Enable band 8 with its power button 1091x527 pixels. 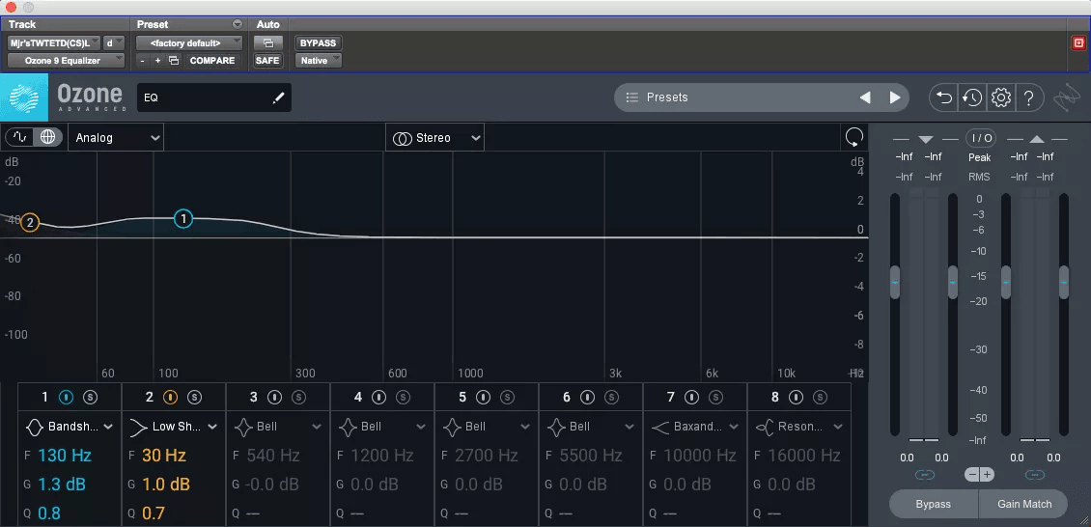[x=796, y=397]
